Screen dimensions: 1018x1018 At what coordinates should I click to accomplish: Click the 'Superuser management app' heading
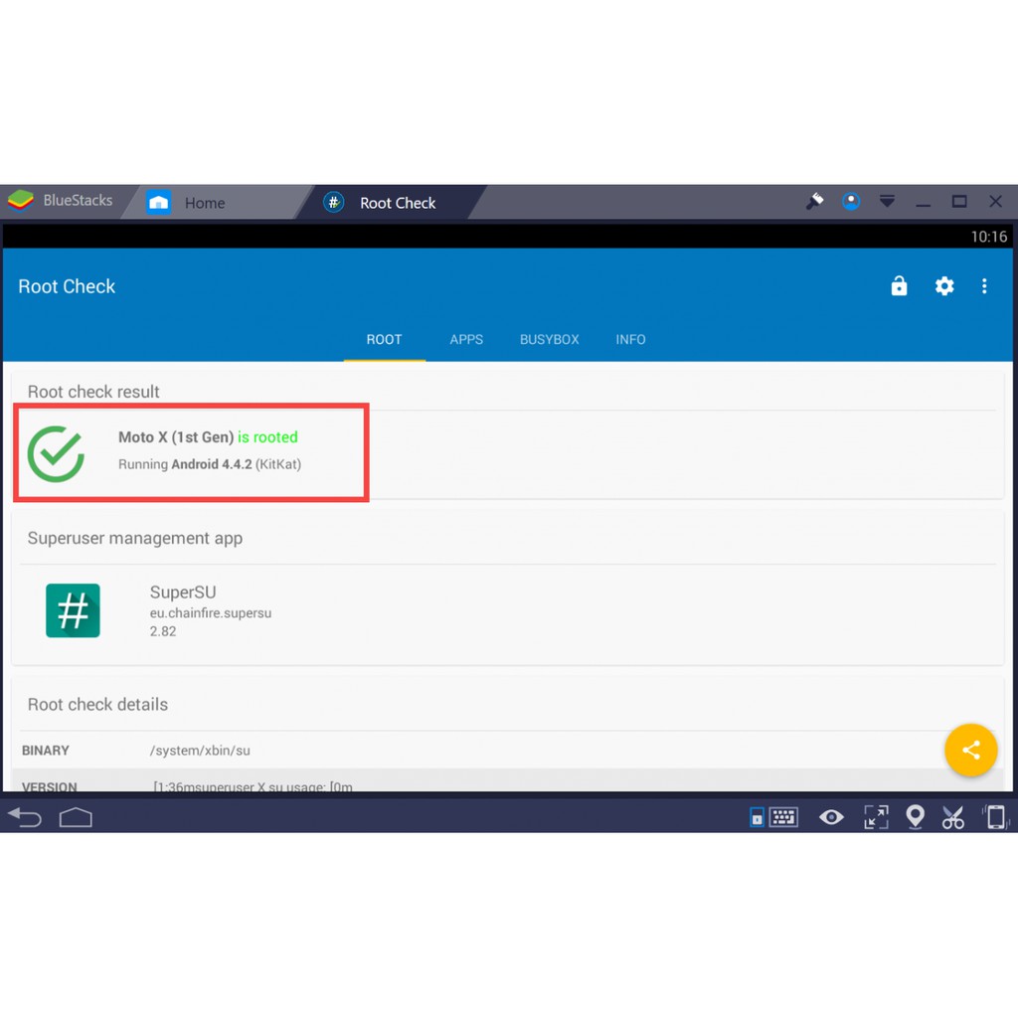click(x=135, y=538)
